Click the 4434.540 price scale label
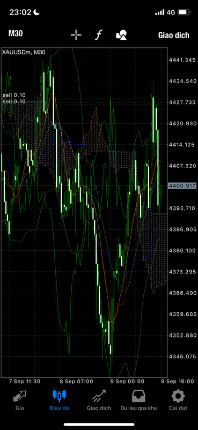Screen dimensions: 198x430 coord(182,81)
